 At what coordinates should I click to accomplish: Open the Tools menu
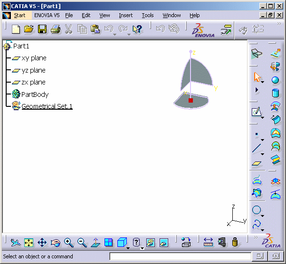point(148,15)
